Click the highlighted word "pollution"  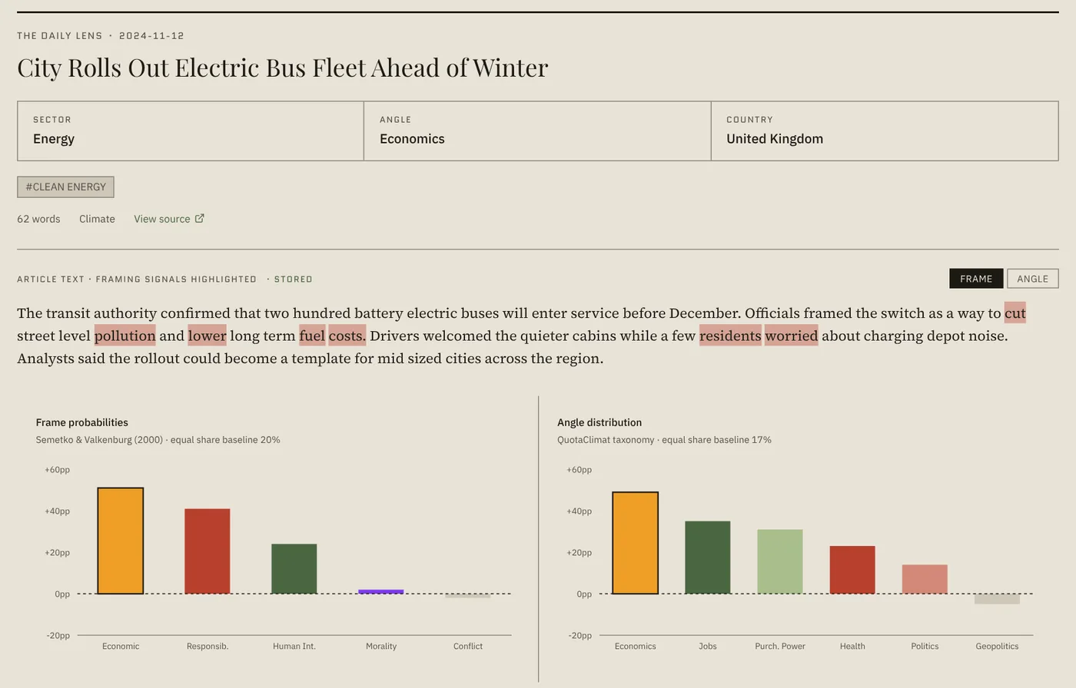[125, 336]
